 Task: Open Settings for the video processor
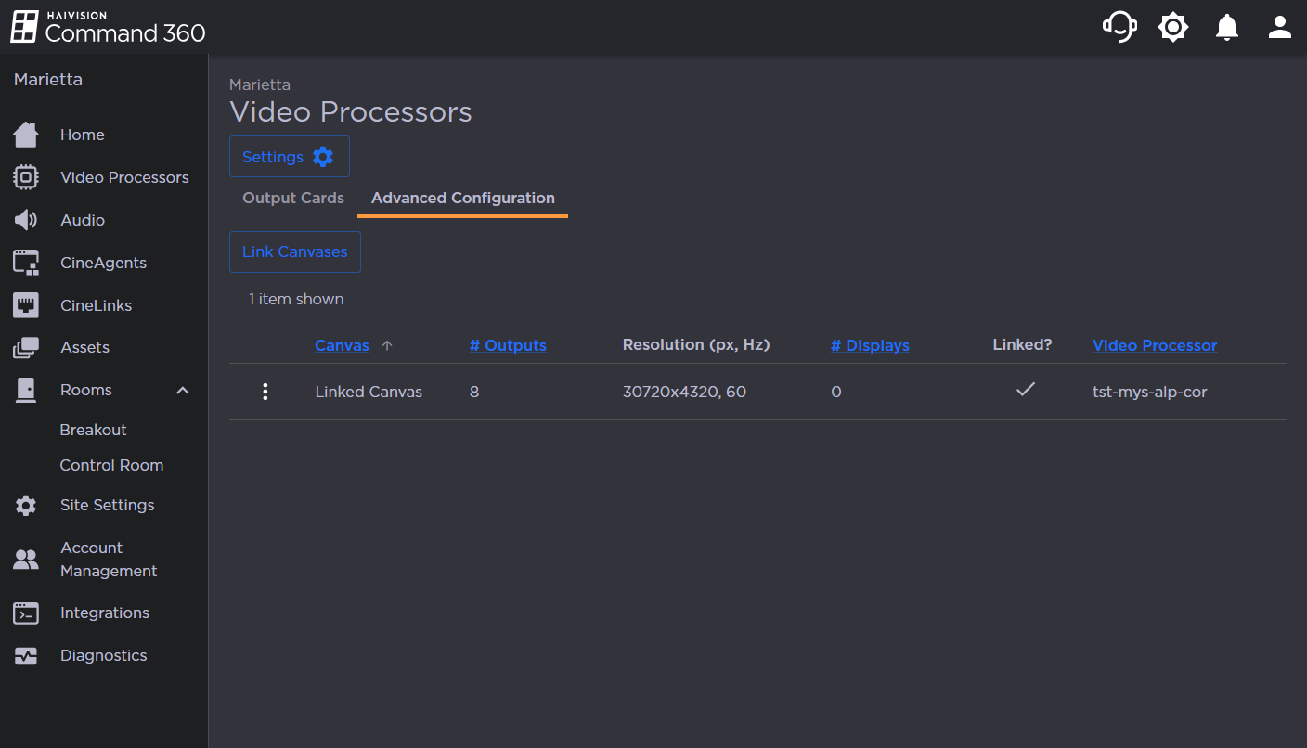pyautogui.click(x=289, y=156)
